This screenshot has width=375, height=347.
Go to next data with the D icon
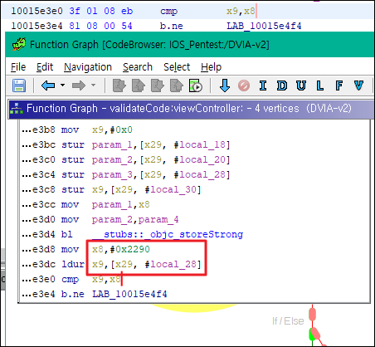tap(282, 86)
